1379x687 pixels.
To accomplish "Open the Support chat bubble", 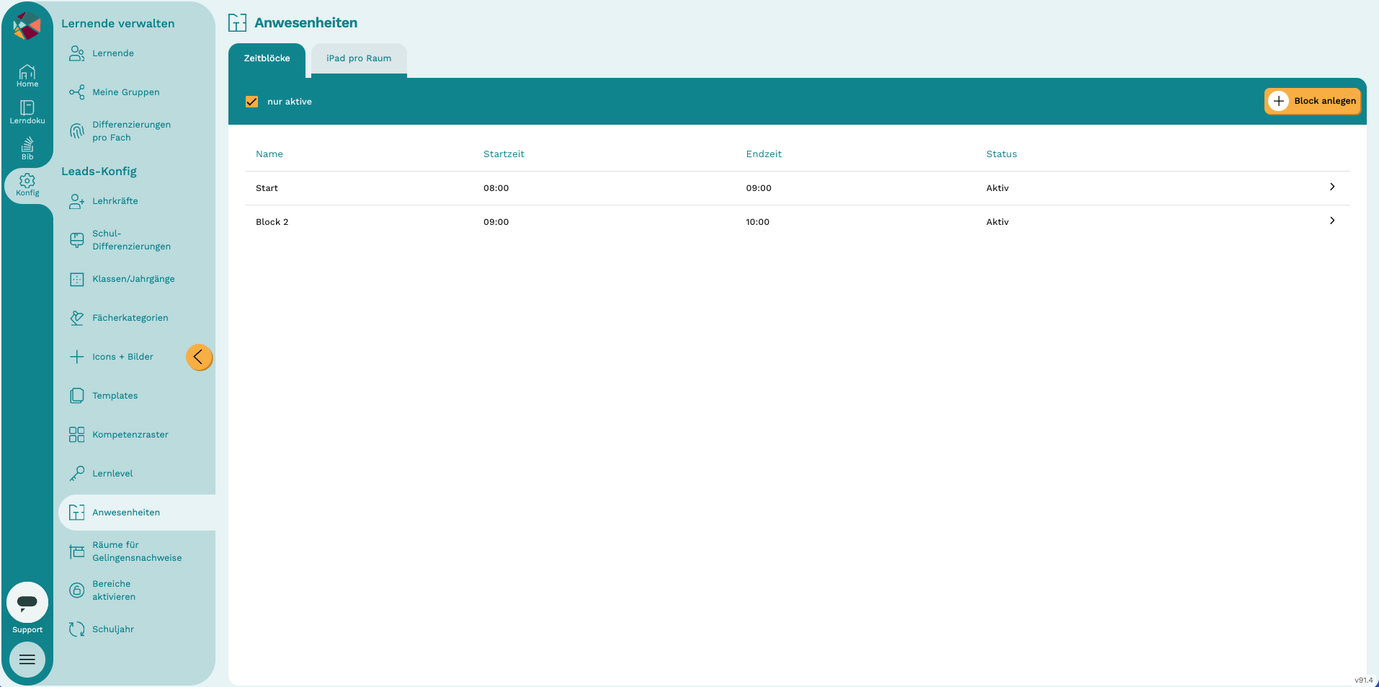I will click(x=27, y=602).
